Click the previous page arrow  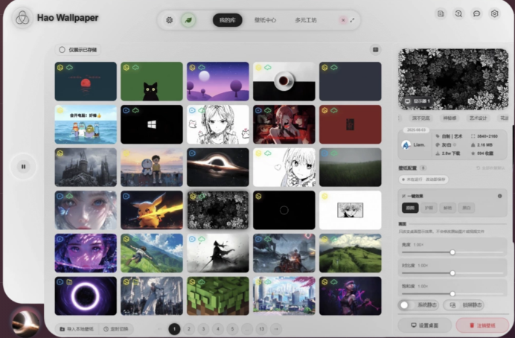[160, 329]
